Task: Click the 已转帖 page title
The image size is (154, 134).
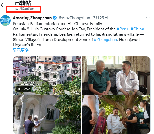Action: (x=23, y=3)
